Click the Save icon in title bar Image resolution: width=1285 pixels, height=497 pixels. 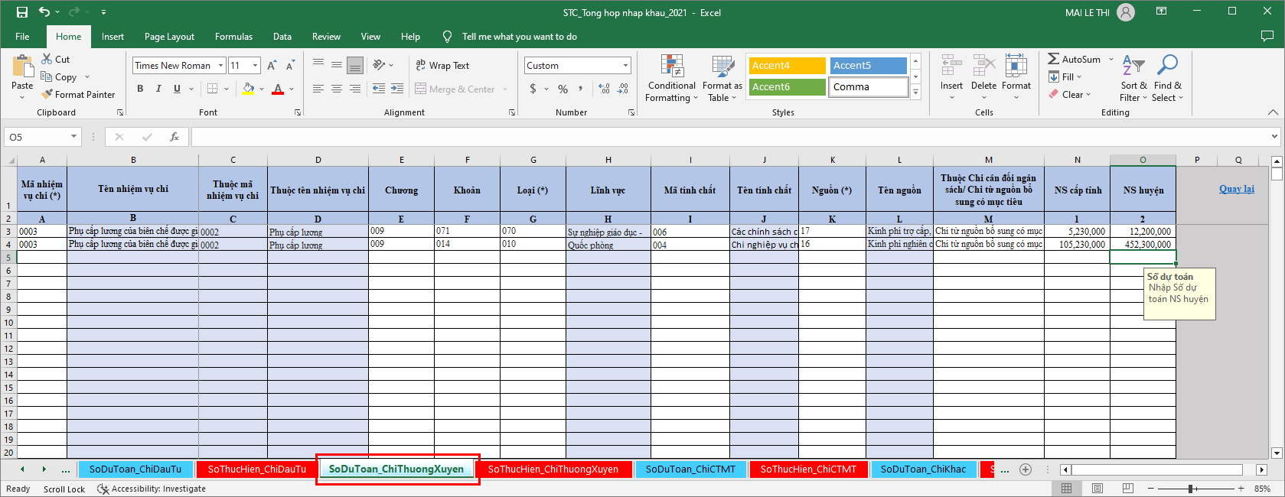22,12
